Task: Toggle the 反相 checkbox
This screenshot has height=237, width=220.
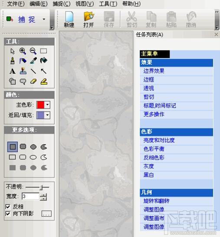Action: 8,207
